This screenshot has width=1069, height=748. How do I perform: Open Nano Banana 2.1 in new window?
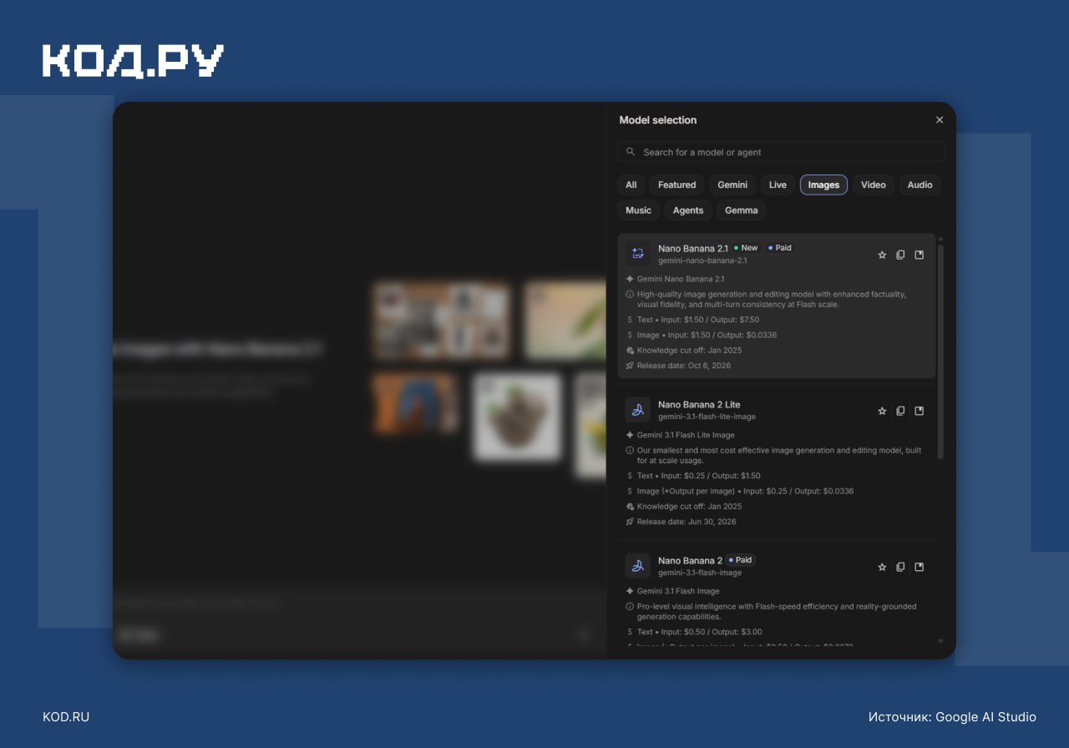pos(920,255)
